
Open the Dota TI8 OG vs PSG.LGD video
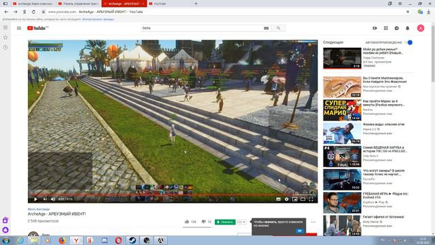[x=342, y=157]
